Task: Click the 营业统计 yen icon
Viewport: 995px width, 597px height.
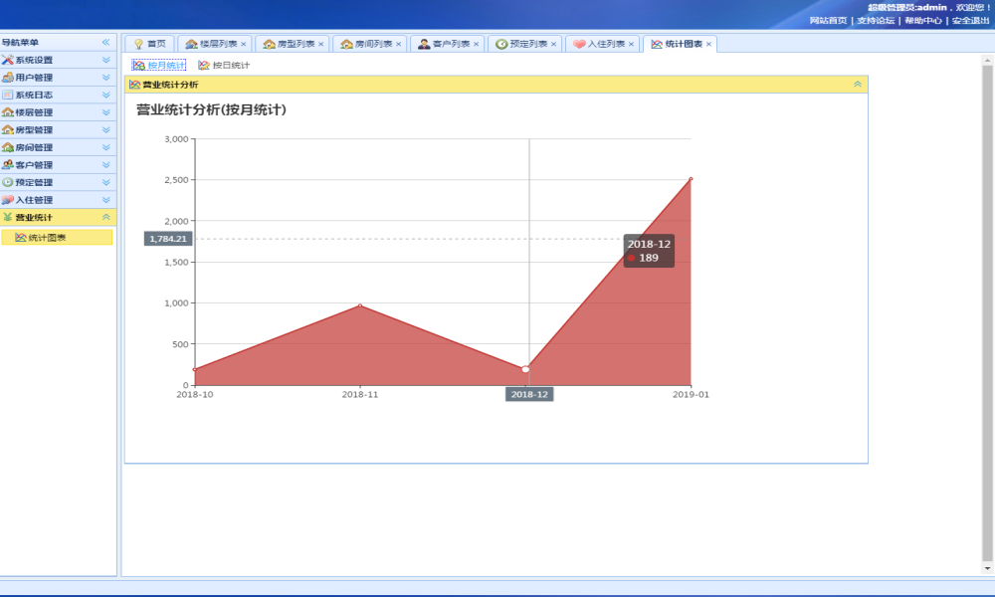Action: click(x=8, y=217)
